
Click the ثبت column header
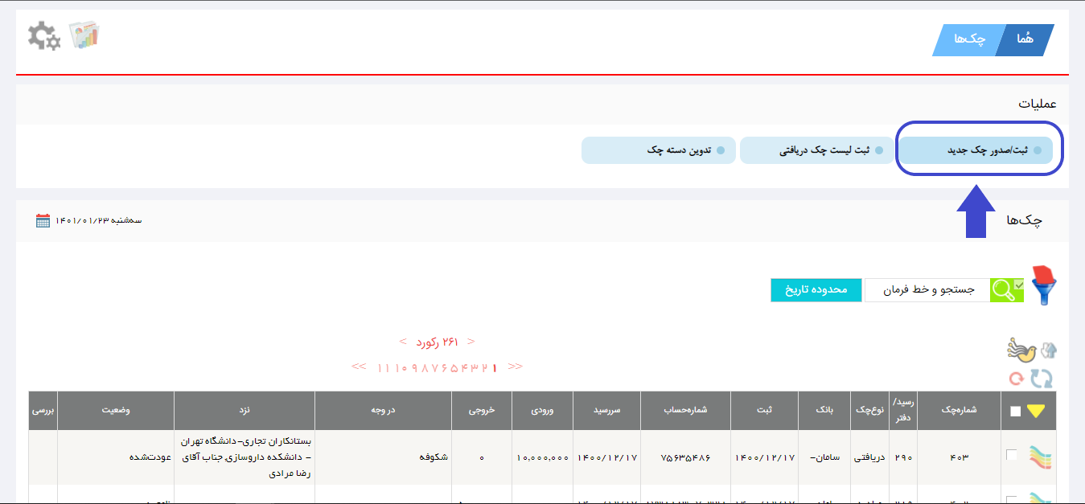pos(764,410)
